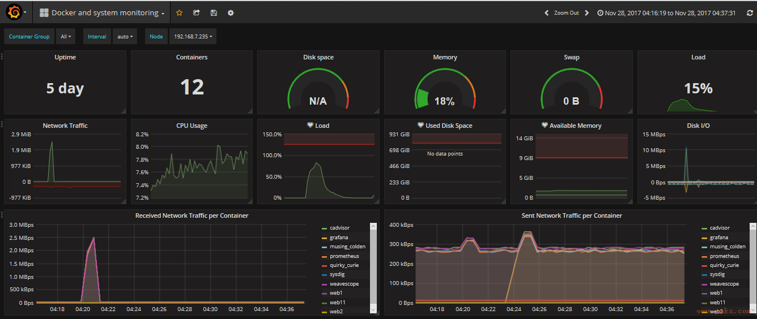Toggle grafana series in Received traffic legend
This screenshot has height=319, width=757.
click(x=339, y=238)
